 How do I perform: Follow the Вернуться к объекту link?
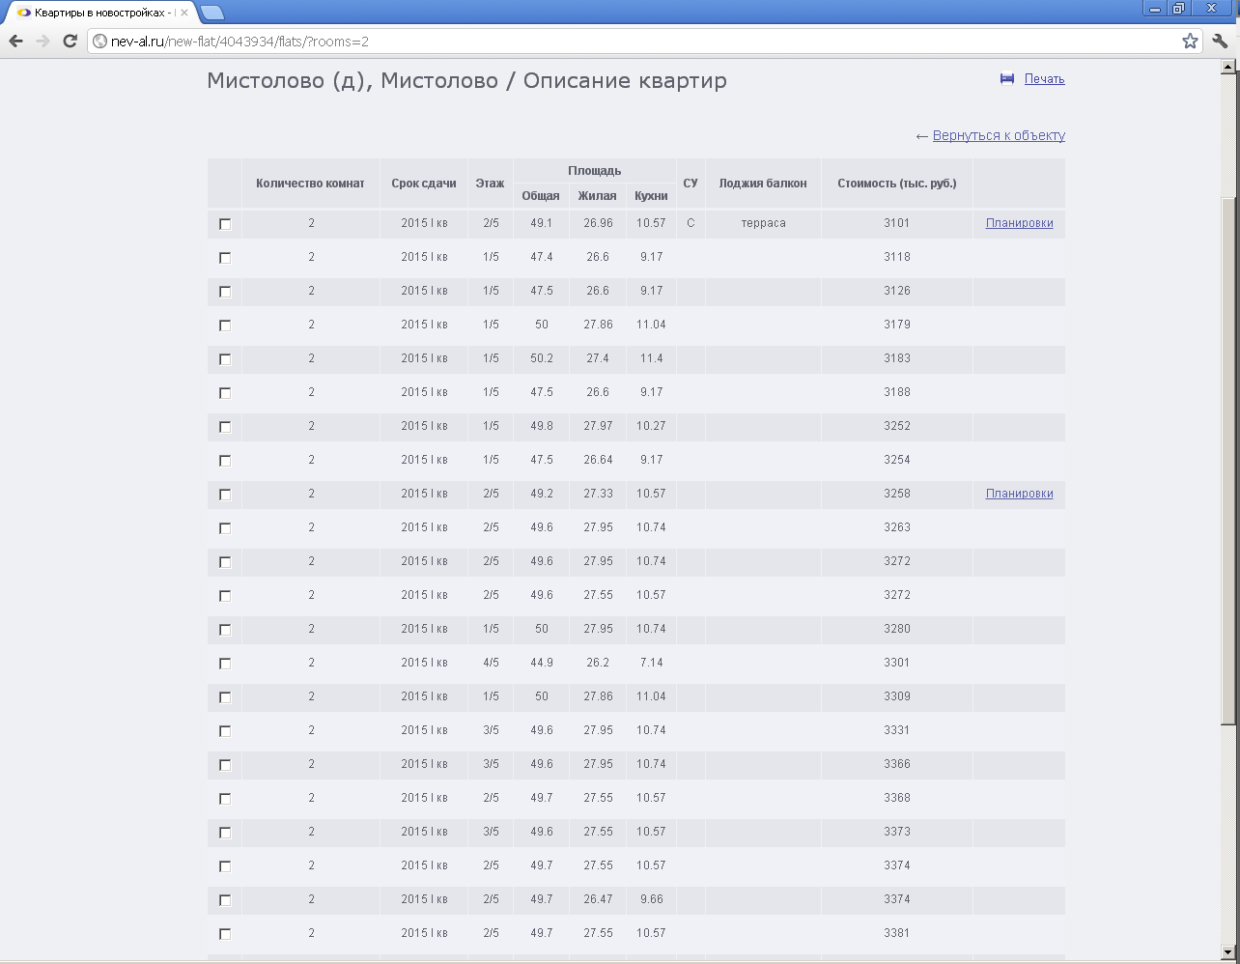coord(999,135)
